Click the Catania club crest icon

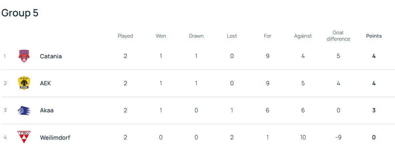[x=24, y=56]
